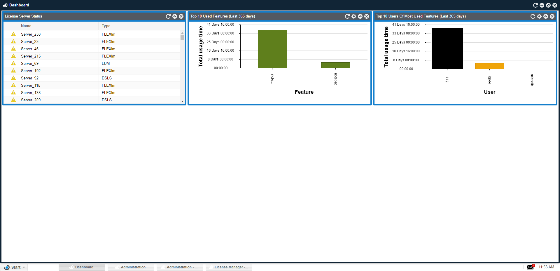Collapse the Top 10 Users panel
This screenshot has height=271, width=560.
pos(546,16)
